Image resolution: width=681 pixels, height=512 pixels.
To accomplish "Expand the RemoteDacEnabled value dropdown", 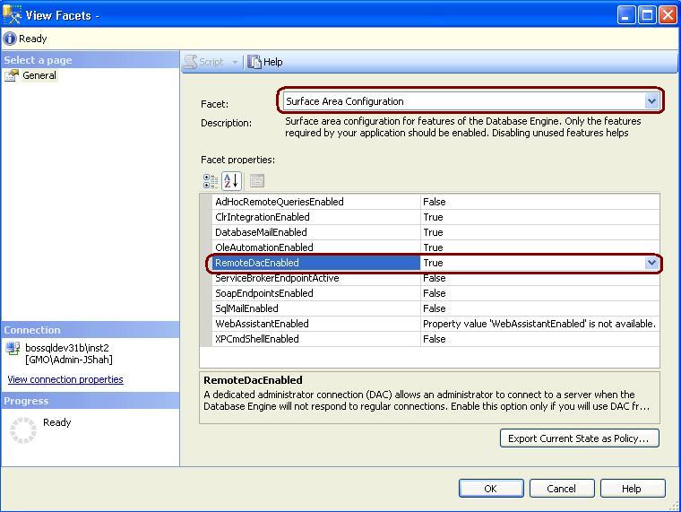I will pos(651,263).
